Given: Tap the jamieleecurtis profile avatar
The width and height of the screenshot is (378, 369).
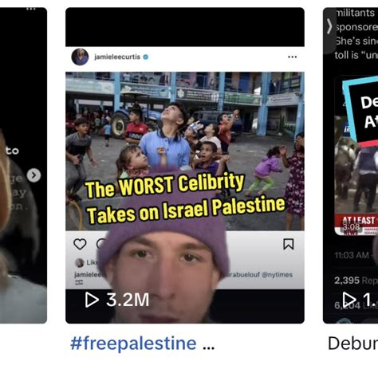Looking at the screenshot, I should point(80,57).
